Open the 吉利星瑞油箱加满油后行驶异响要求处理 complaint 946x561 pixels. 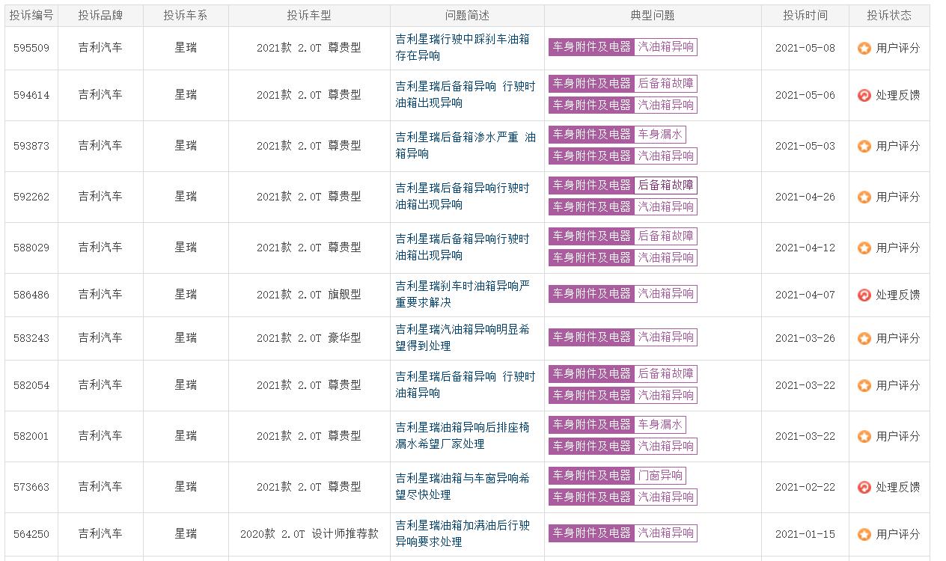(463, 533)
